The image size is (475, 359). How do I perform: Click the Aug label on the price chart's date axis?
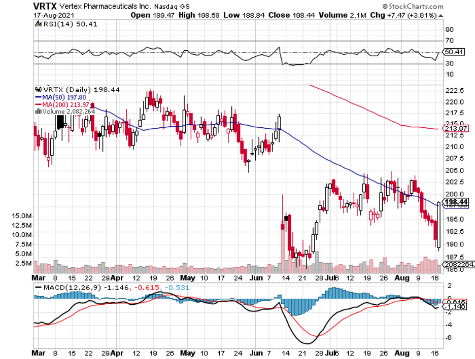point(402,278)
